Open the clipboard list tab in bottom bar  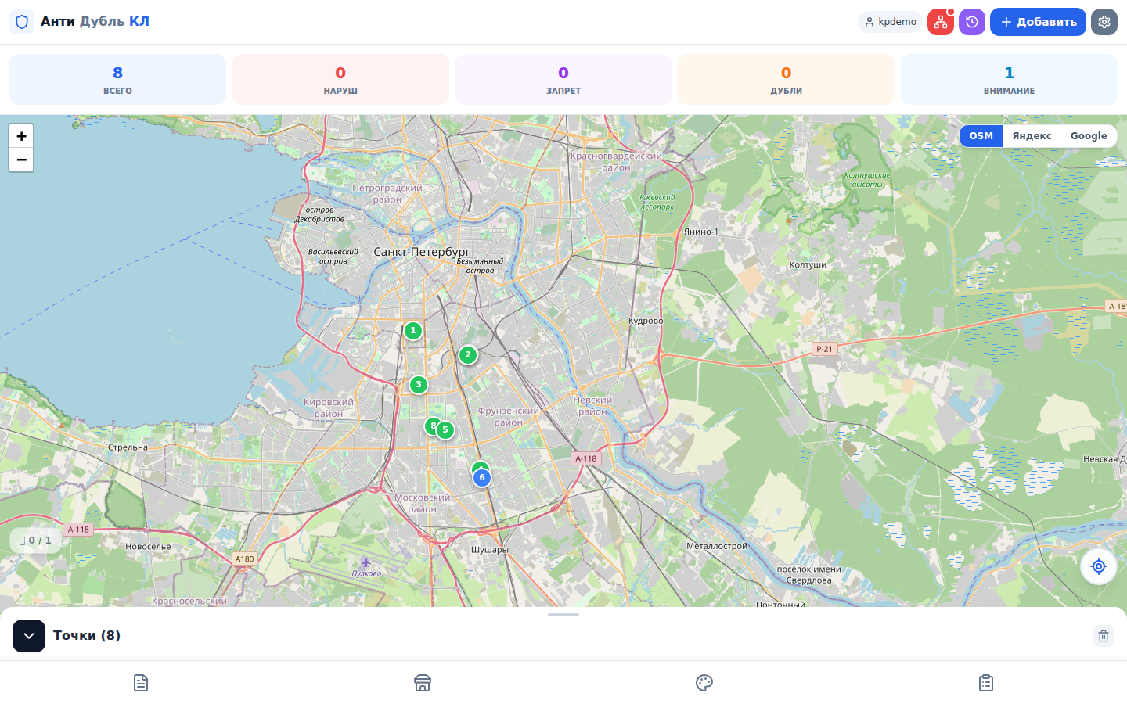point(986,683)
